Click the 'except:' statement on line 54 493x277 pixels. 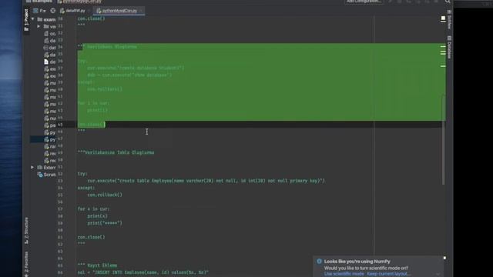[86, 188]
